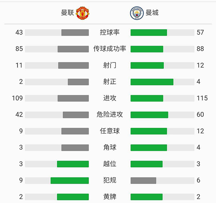Click Manchester City's 射正 green bar
The image size is (216, 203).
[152, 82]
